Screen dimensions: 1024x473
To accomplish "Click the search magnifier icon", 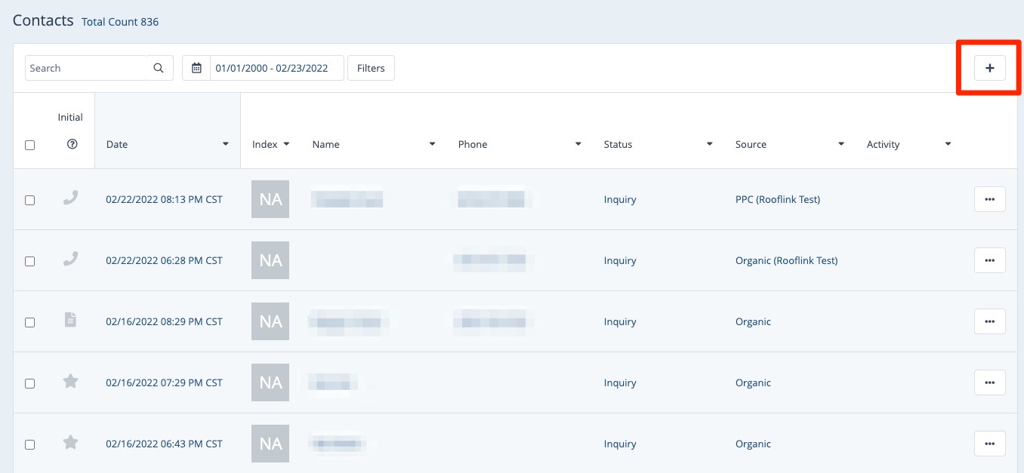I will pyautogui.click(x=159, y=68).
